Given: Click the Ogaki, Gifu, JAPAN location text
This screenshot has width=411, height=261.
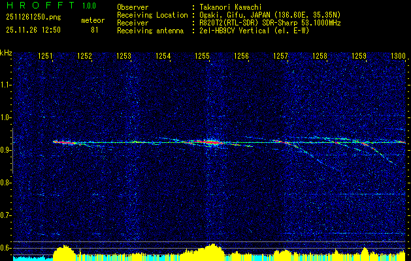Looking at the screenshot, I should coord(270,15).
